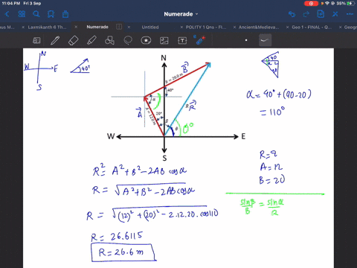The image size is (357, 268).
Task: Close the POLITY 1 Qns tab
Action: (x=181, y=27)
